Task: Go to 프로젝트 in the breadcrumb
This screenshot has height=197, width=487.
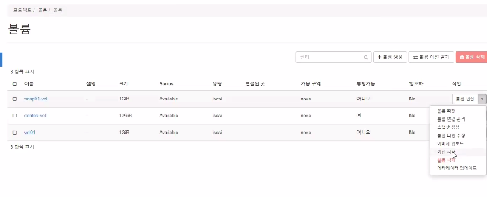Action: pos(22,10)
